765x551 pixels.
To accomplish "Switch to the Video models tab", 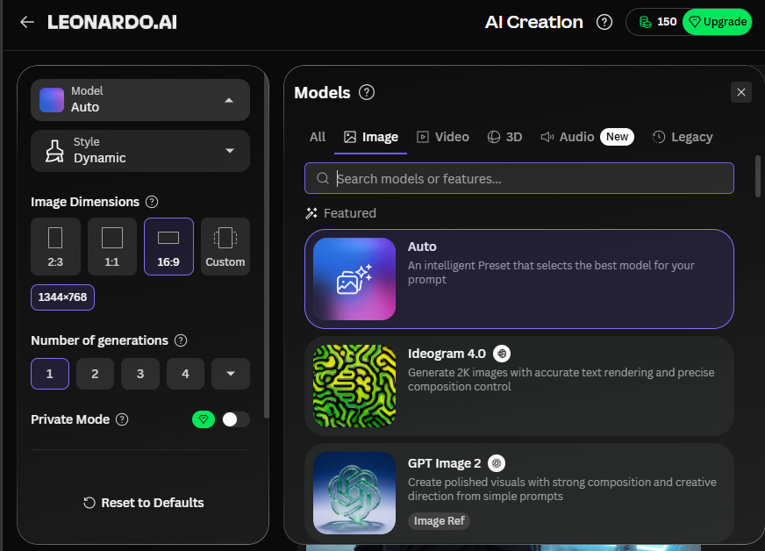I will (443, 137).
